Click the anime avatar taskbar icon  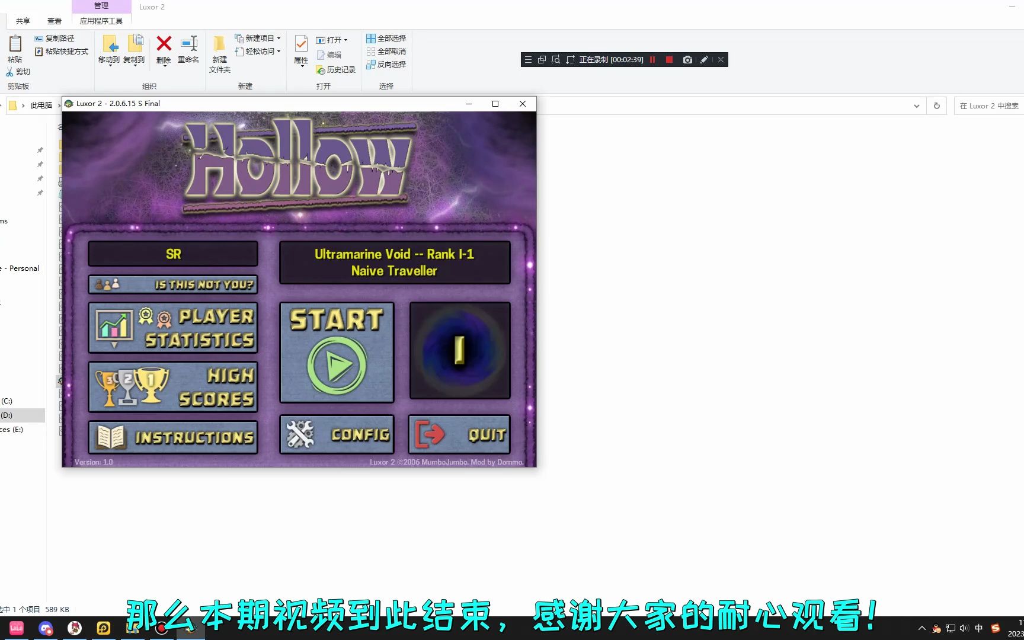[x=75, y=628]
